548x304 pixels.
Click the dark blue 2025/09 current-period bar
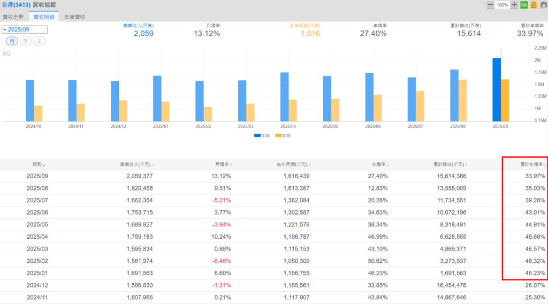point(496,90)
